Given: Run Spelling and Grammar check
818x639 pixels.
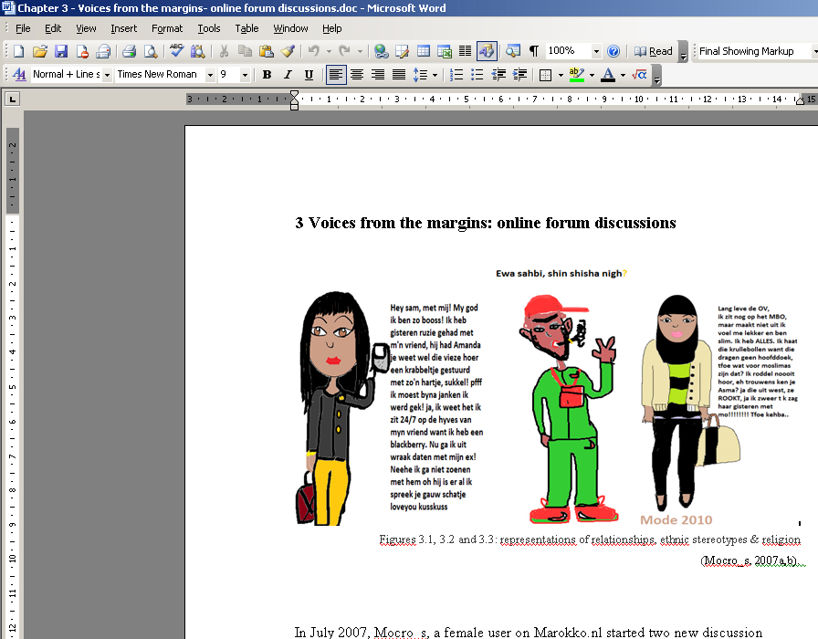Looking at the screenshot, I should pos(176,51).
